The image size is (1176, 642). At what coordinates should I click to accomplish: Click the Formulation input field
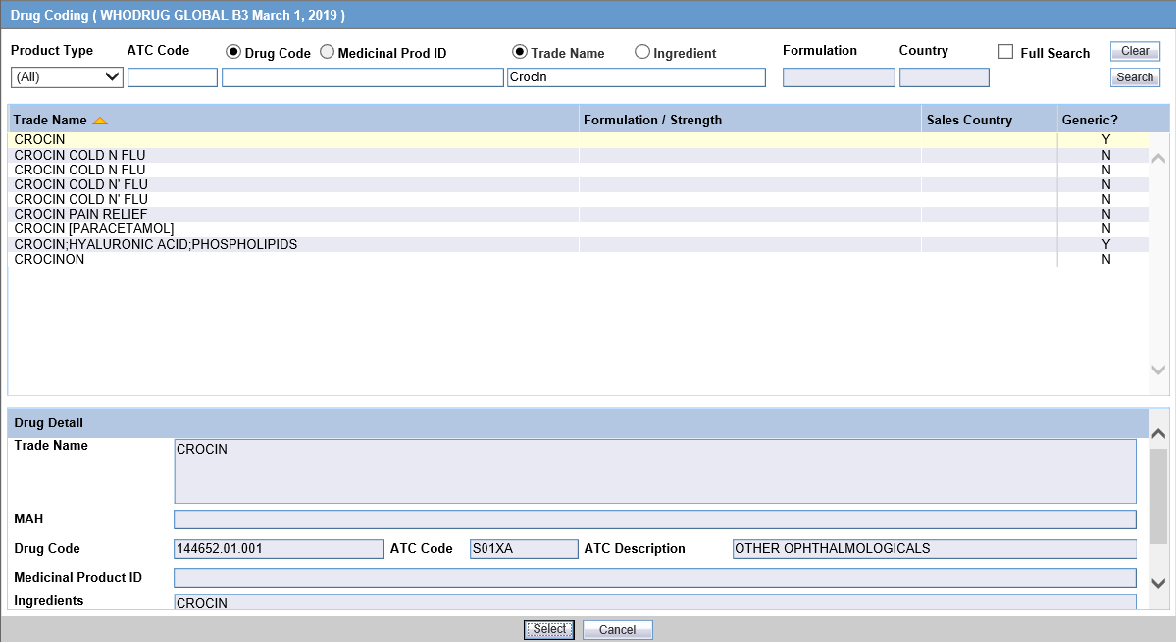tap(838, 76)
